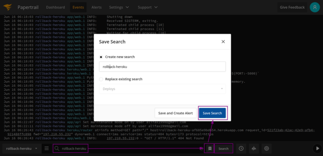The width and height of the screenshot is (323, 156).
Task: Expand the Settings menu
Action: pos(119,8)
